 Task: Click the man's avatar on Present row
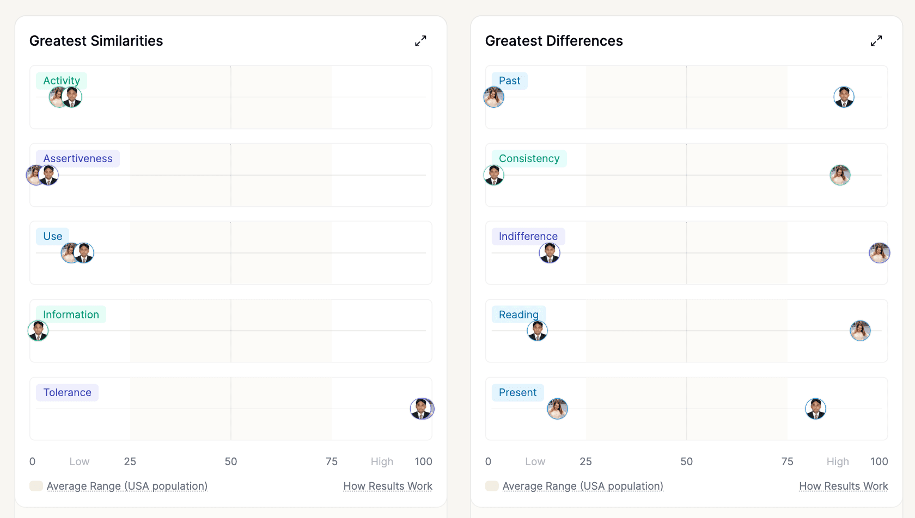[x=815, y=409]
